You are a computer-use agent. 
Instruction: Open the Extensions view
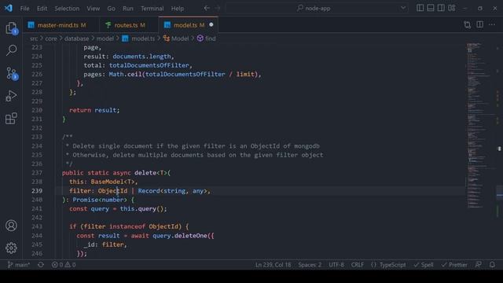point(11,119)
